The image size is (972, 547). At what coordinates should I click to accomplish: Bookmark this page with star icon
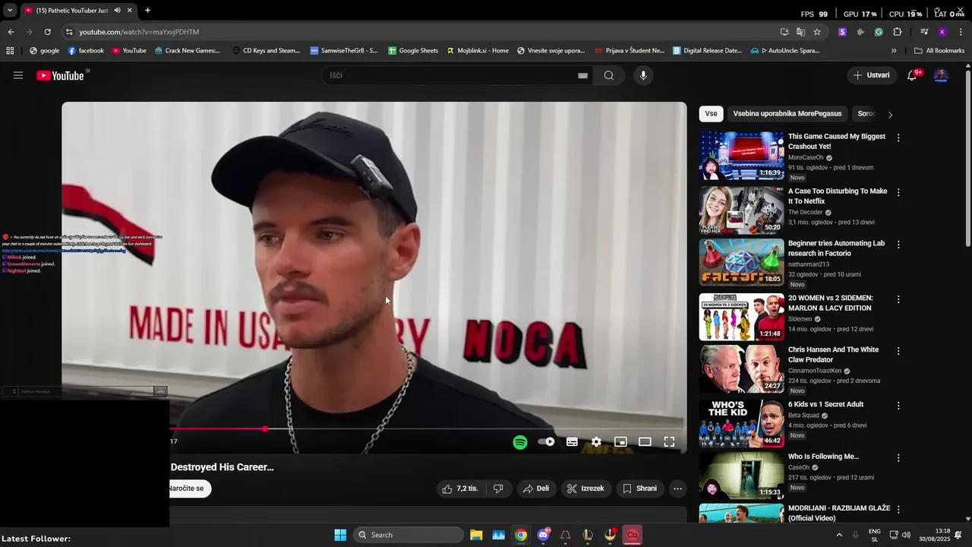click(817, 32)
